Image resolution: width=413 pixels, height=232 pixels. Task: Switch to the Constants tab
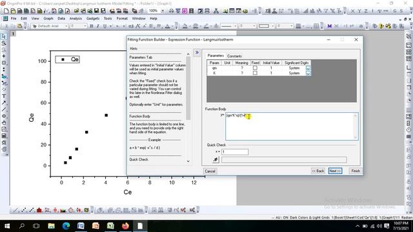tap(234, 56)
